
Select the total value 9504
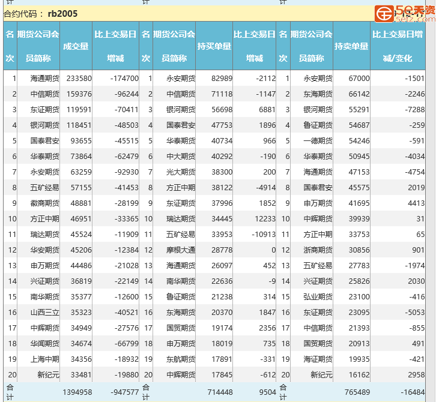click(267, 392)
